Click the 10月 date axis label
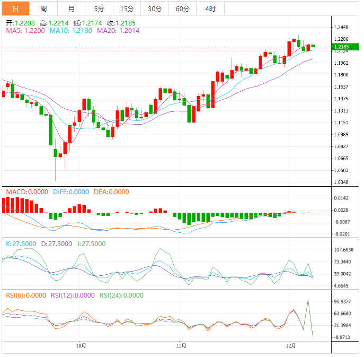 coord(81,346)
